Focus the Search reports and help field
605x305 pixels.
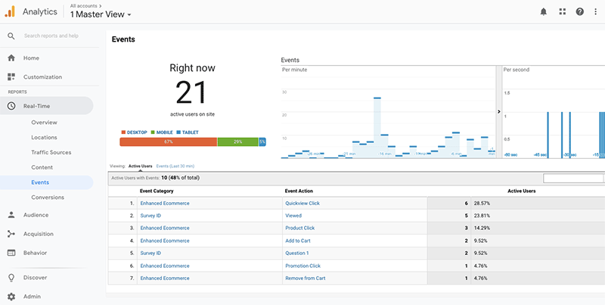[x=51, y=36]
